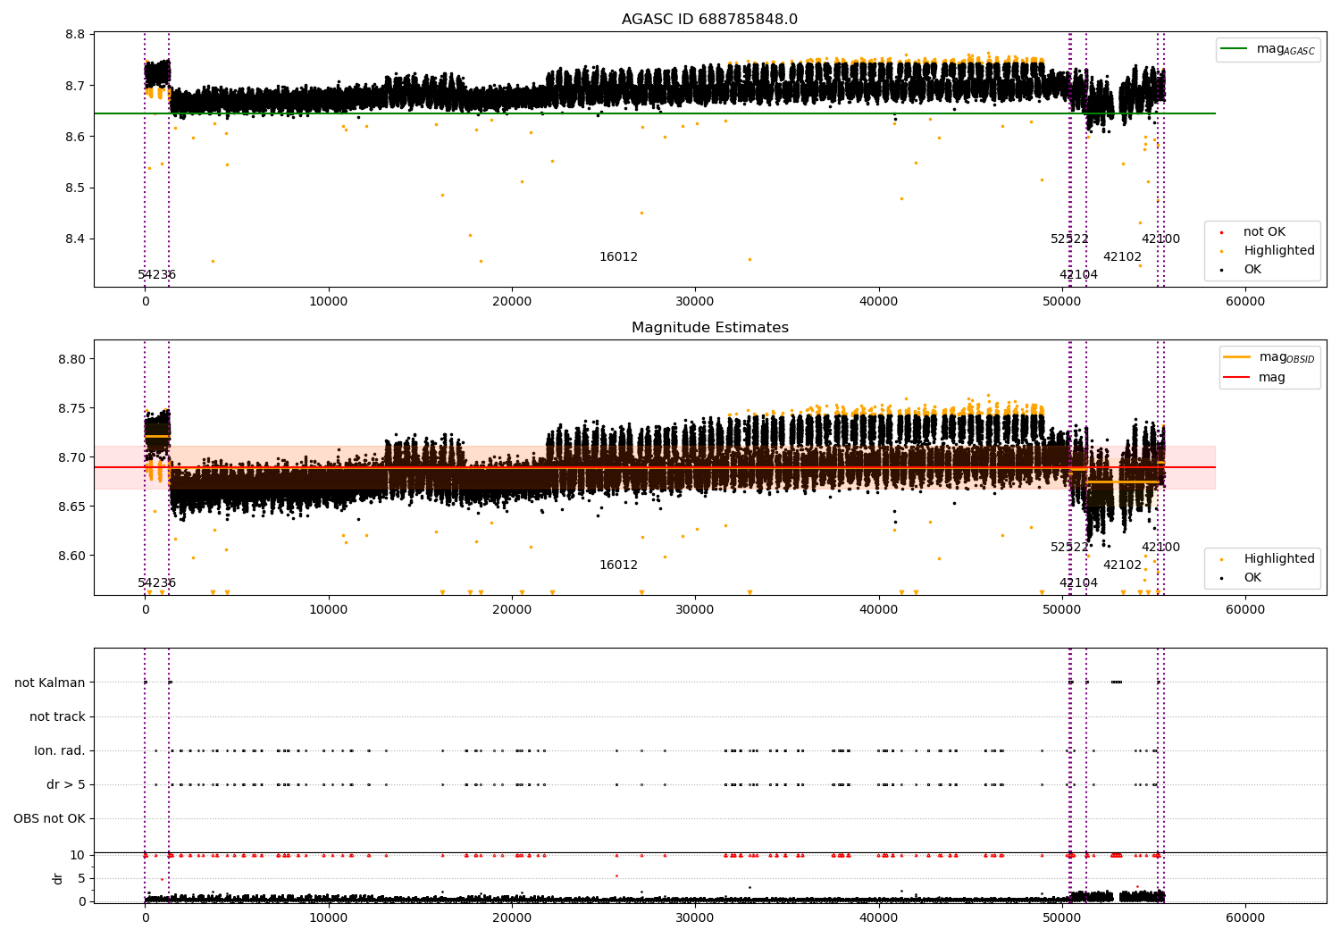The width and height of the screenshot is (1340, 938).
Task: Select the orange mag OBSID legend line
Action: (x=1237, y=357)
